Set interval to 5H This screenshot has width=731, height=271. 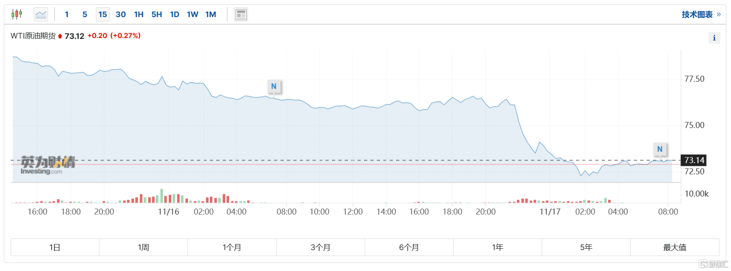[157, 15]
